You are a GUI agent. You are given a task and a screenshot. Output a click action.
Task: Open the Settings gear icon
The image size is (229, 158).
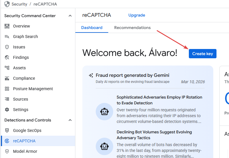[7, 110]
